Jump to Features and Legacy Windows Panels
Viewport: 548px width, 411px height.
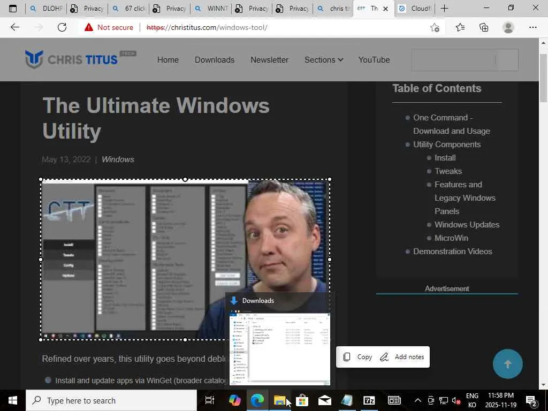tap(465, 198)
